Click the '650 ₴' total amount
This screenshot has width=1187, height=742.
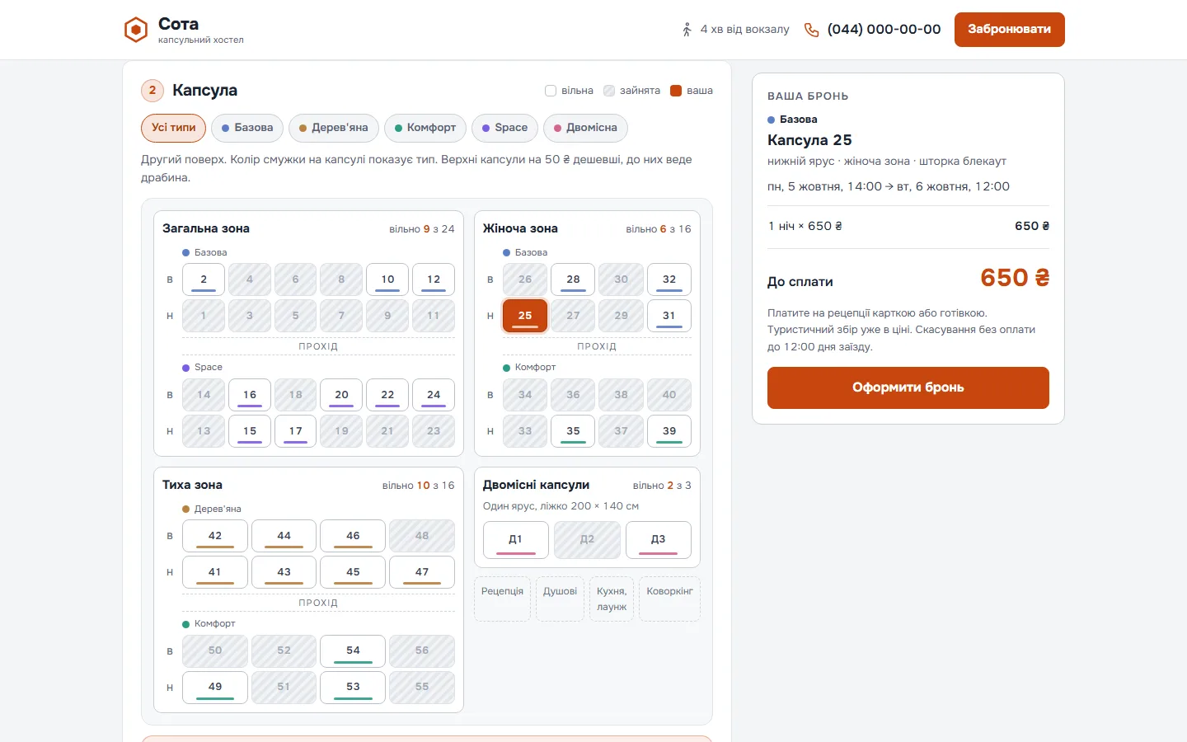click(x=1015, y=278)
